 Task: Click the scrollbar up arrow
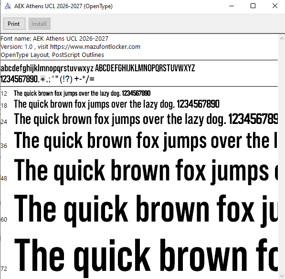point(282,38)
